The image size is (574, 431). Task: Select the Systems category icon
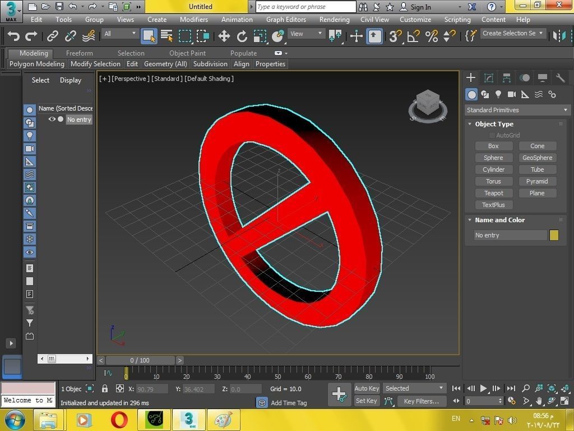coord(552,94)
